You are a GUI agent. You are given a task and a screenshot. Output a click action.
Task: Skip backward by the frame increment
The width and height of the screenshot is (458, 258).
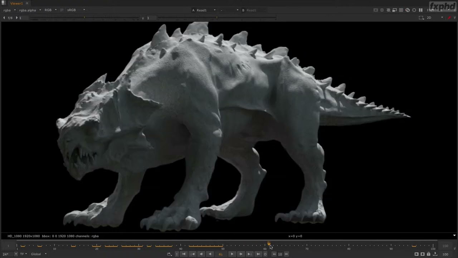tap(274, 254)
